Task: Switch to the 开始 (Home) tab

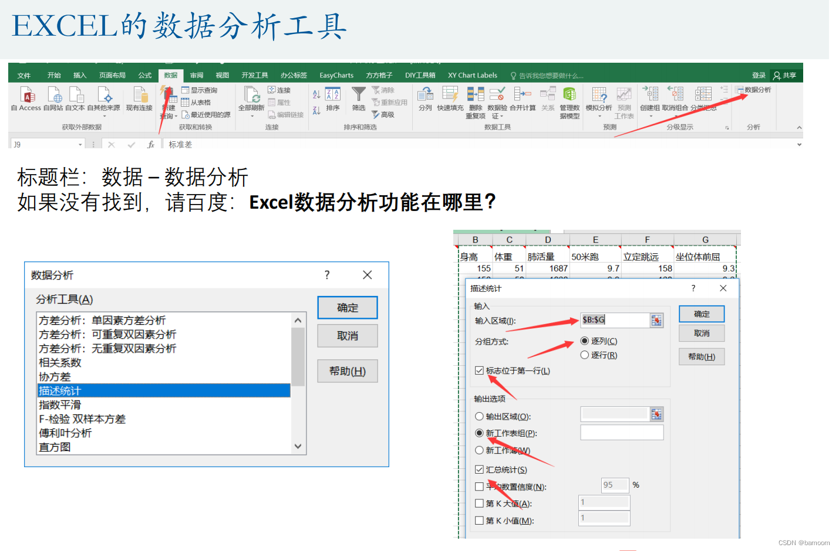Action: (54, 76)
